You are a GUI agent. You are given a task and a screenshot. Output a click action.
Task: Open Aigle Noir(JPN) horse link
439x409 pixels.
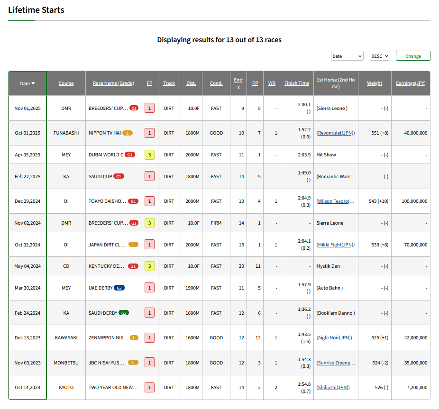click(334, 337)
